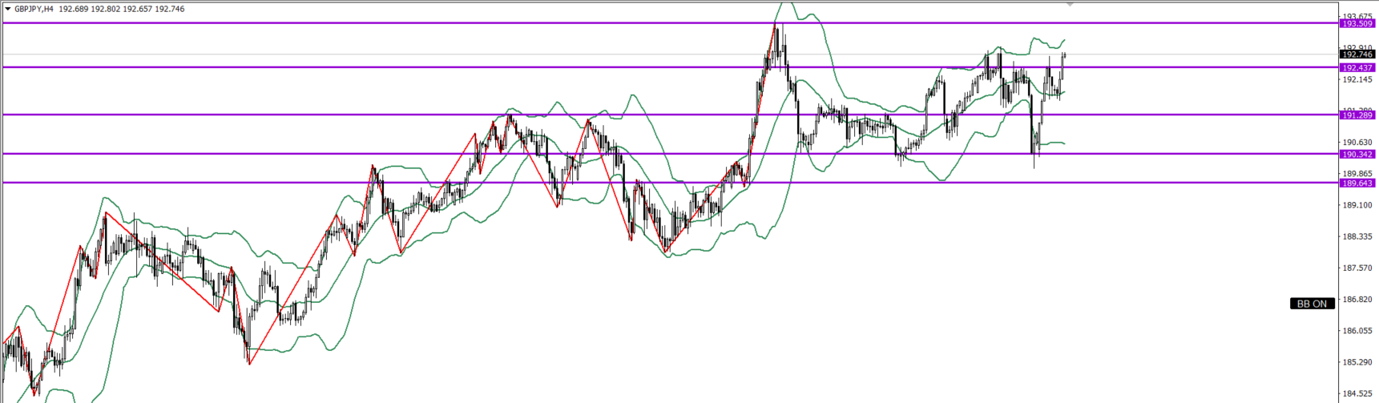
Task: Click the gray chart shift triangle marker
Action: point(1070,5)
